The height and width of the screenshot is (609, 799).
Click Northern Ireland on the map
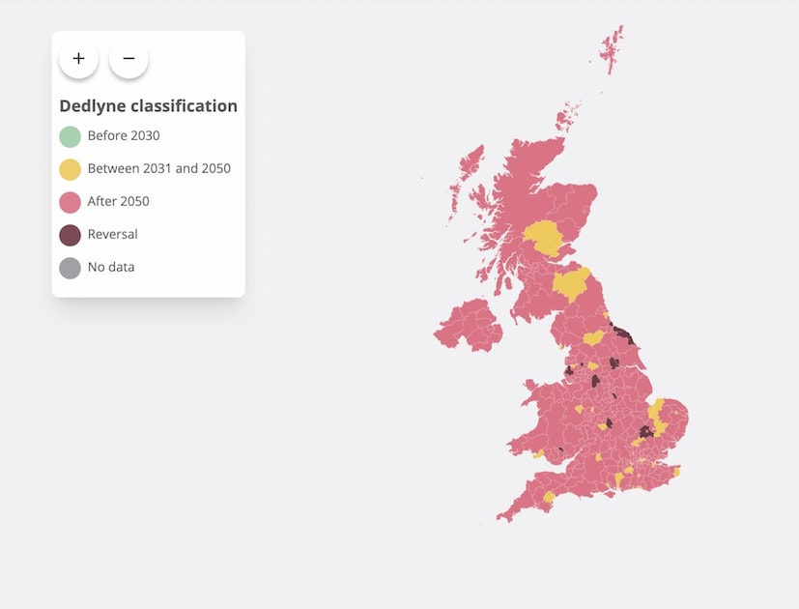(x=468, y=326)
